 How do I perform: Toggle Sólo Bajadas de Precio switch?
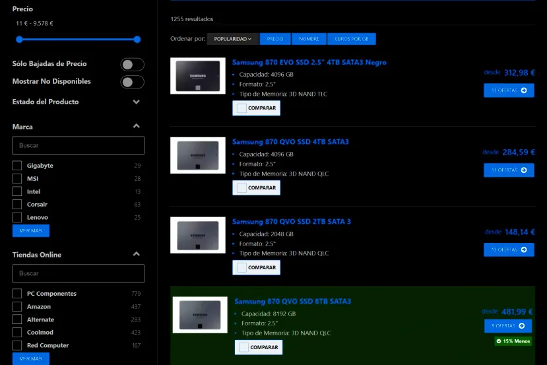[132, 64]
